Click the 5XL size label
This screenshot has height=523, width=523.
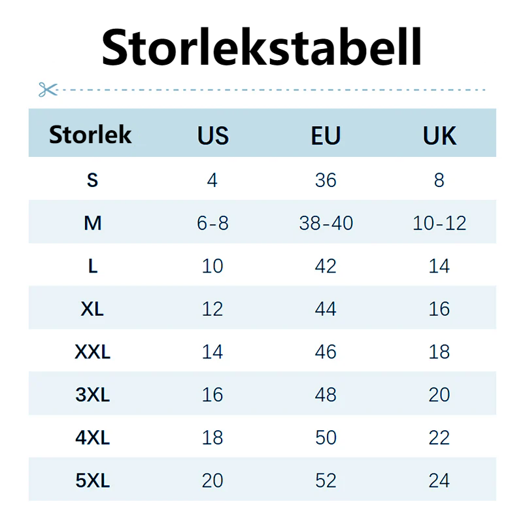[92, 481]
